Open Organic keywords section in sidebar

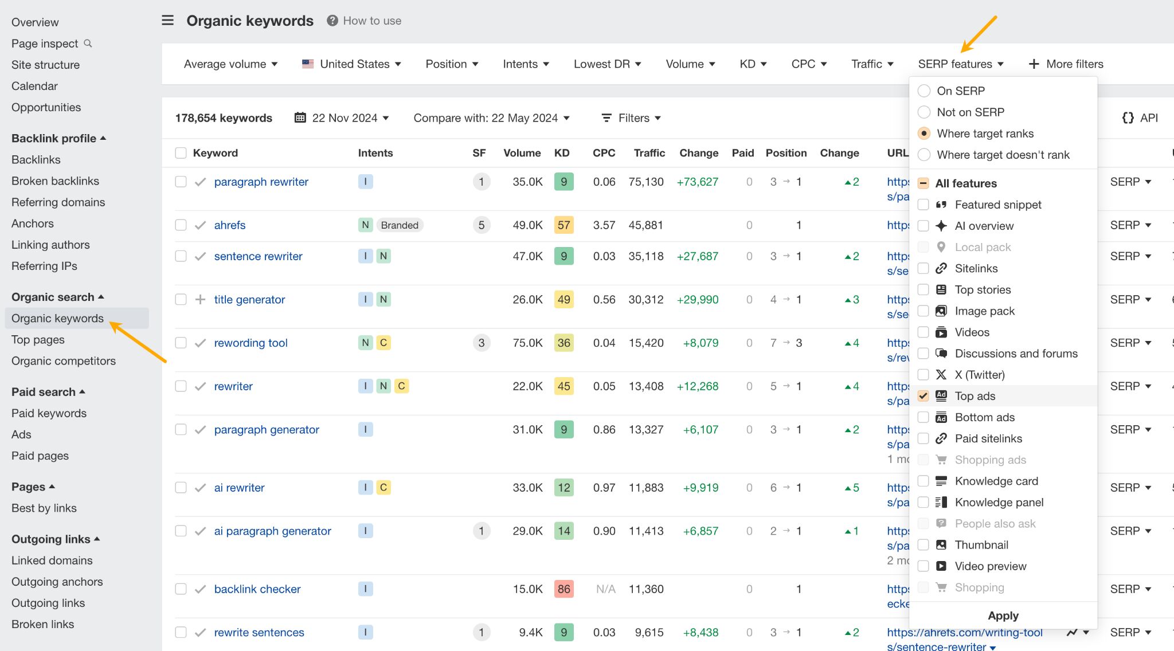(x=57, y=317)
